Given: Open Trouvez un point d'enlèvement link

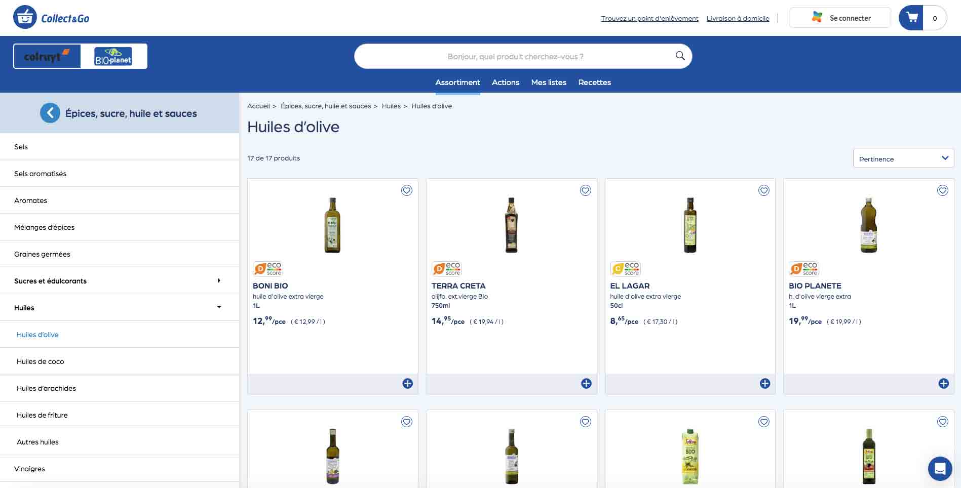Looking at the screenshot, I should click(x=649, y=19).
